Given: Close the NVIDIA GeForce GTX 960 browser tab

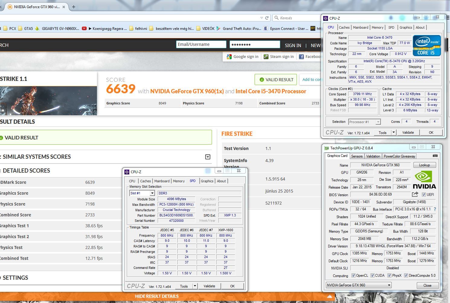Looking at the screenshot, I should pos(64,7).
